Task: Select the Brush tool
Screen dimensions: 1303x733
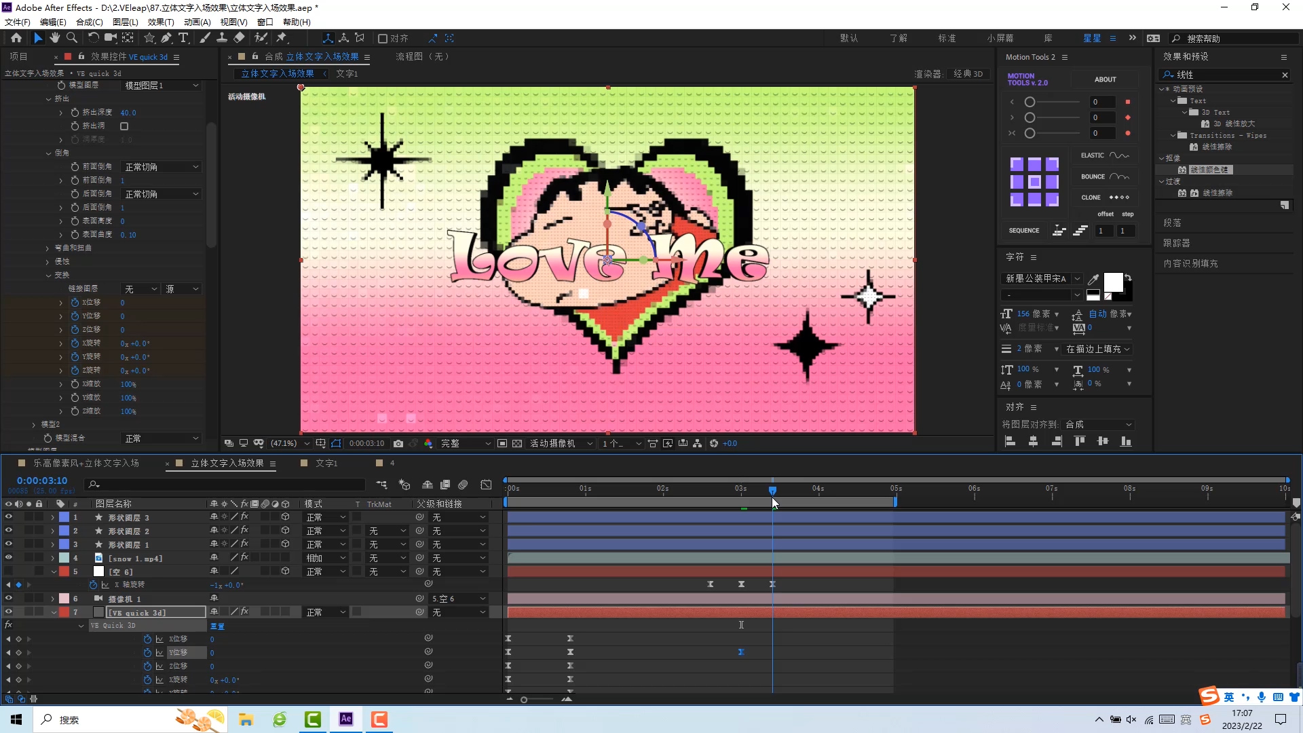Action: tap(205, 38)
